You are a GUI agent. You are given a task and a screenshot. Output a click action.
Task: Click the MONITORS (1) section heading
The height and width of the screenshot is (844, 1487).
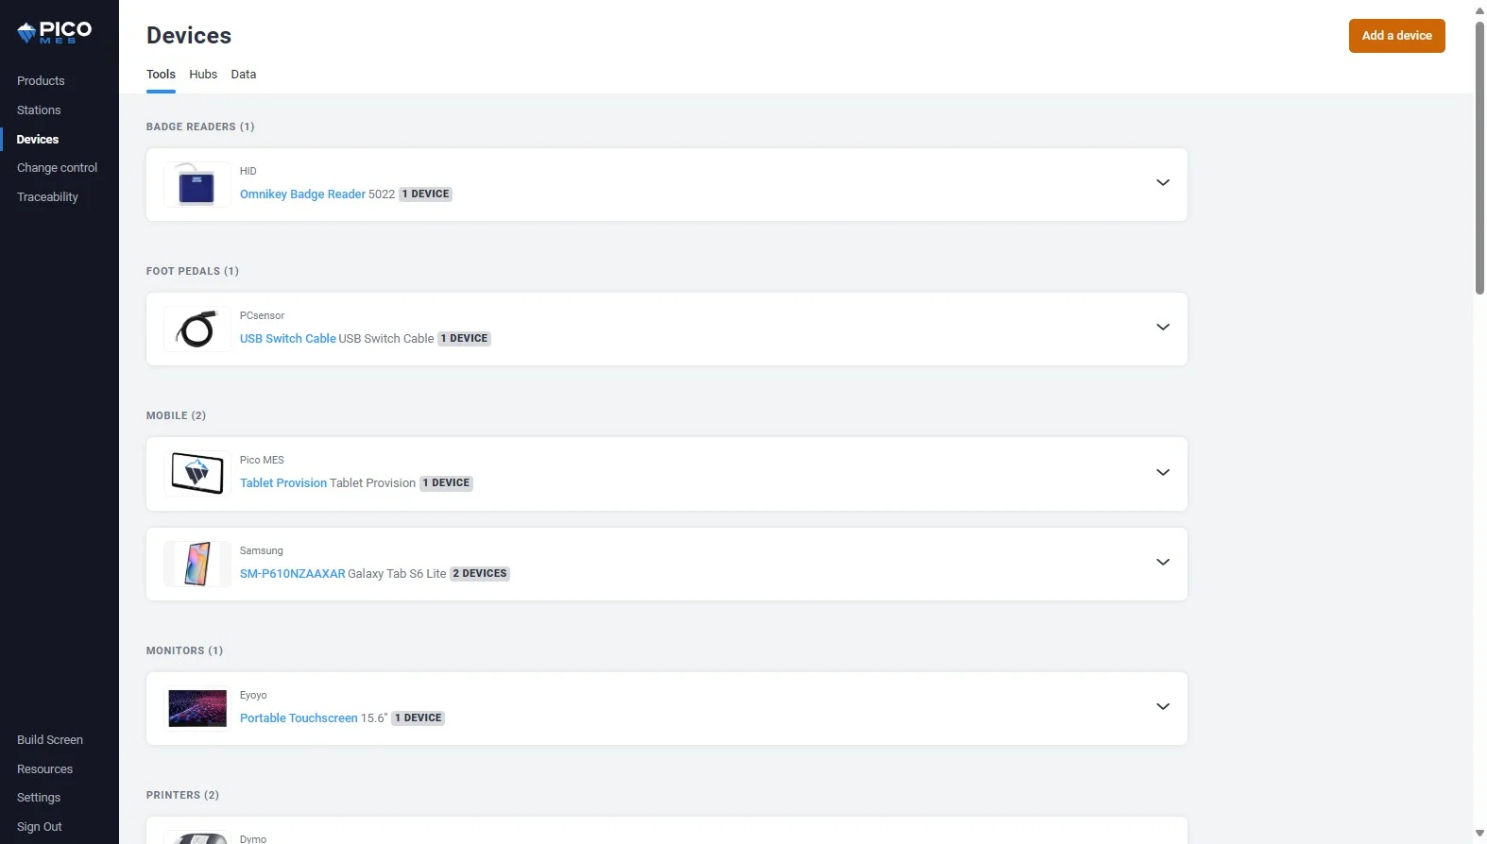pyautogui.click(x=184, y=650)
